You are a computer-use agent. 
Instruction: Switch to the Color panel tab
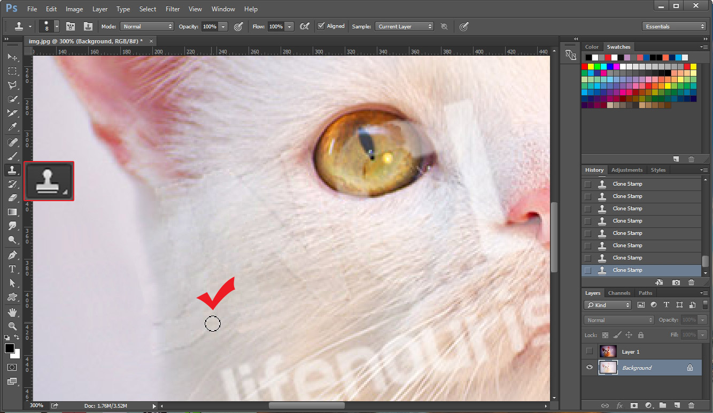tap(592, 47)
